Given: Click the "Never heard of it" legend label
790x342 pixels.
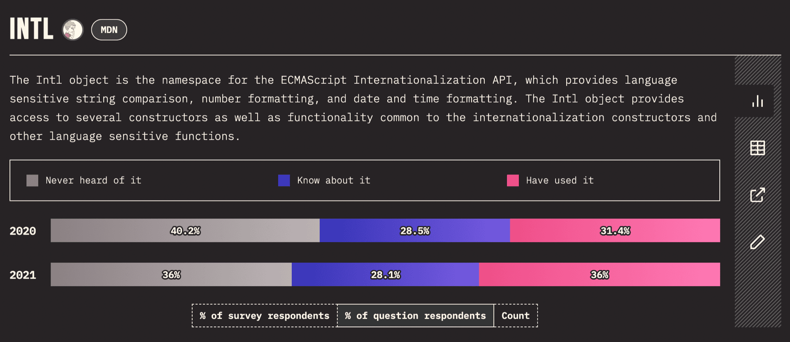Looking at the screenshot, I should pyautogui.click(x=93, y=180).
